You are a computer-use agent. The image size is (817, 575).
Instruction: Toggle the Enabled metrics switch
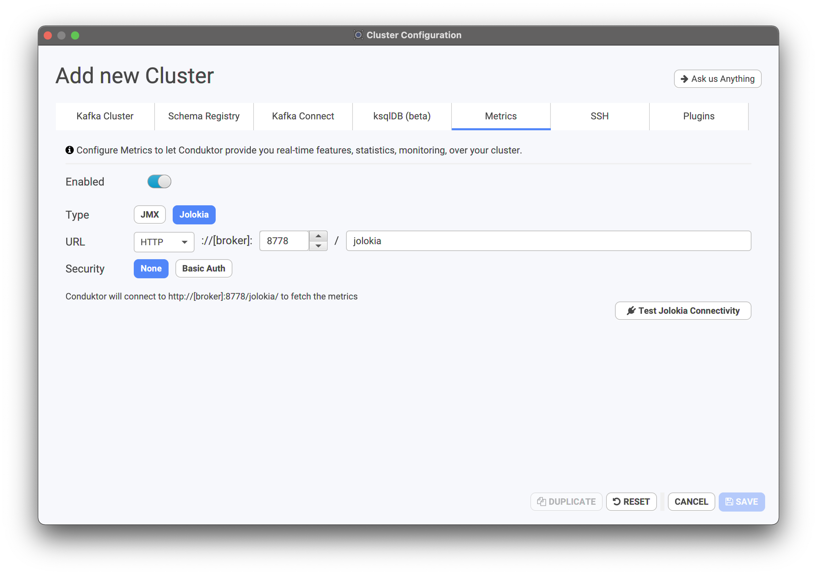(159, 181)
